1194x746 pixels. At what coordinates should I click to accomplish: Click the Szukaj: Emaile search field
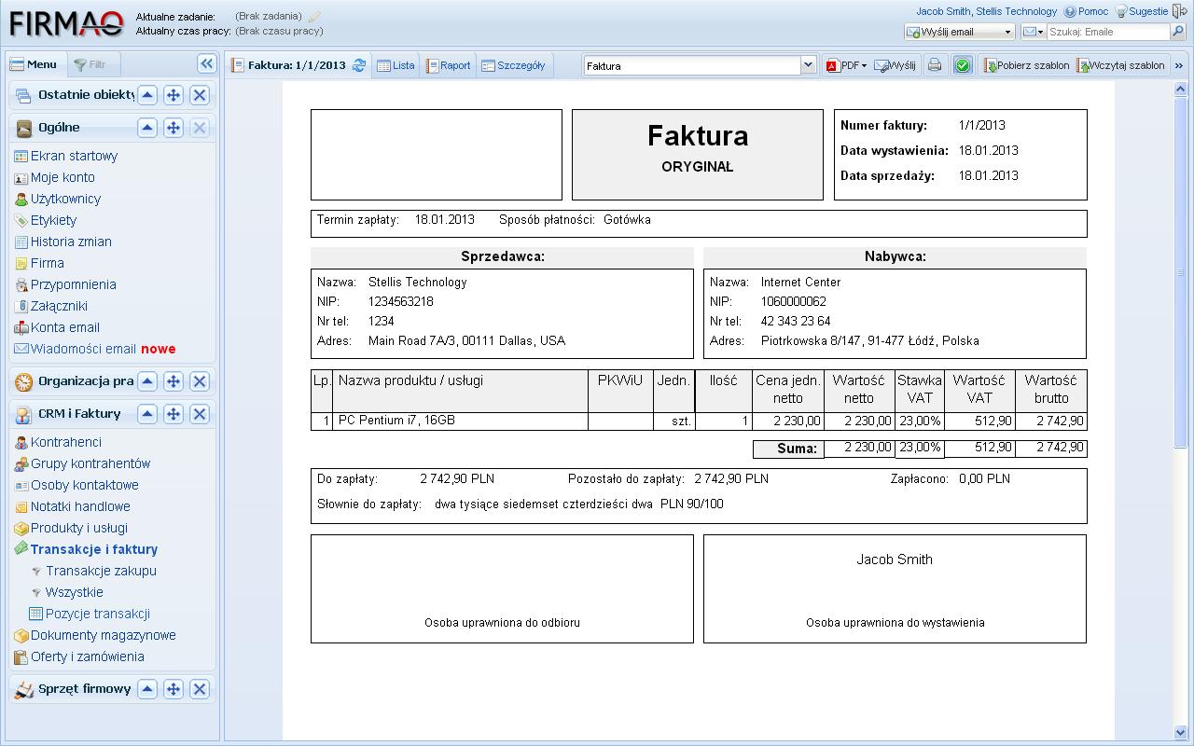click(x=1107, y=32)
